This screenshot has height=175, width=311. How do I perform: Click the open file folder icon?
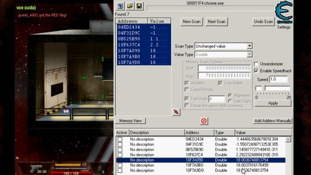[x=130, y=6]
